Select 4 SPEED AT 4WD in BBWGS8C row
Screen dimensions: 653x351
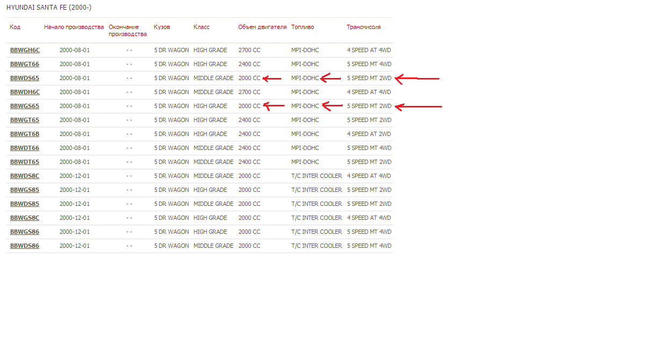pyautogui.click(x=369, y=218)
